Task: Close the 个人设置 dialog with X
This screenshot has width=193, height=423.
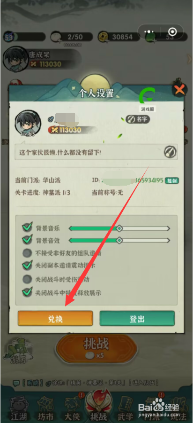Action: (x=179, y=90)
